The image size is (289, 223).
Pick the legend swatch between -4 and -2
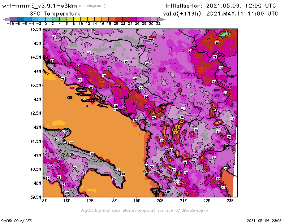coord(35,19)
